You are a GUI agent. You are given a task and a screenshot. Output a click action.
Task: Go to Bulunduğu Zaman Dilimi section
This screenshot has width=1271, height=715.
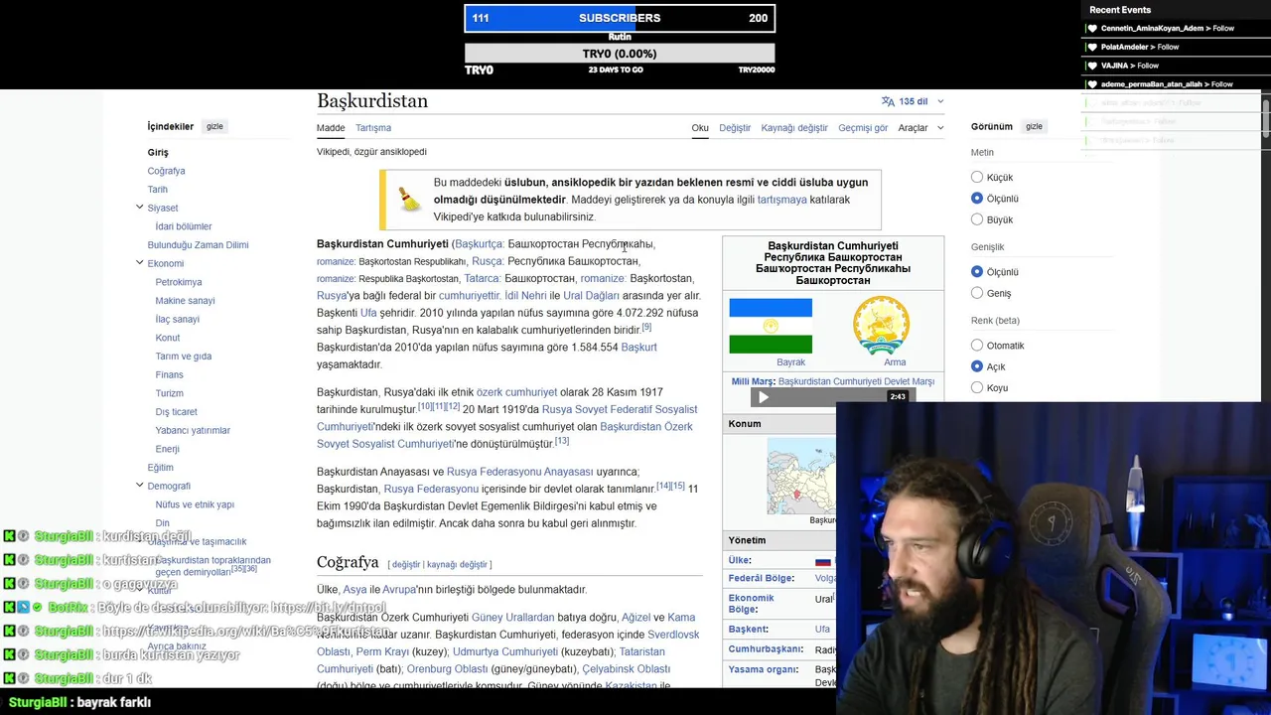click(199, 245)
